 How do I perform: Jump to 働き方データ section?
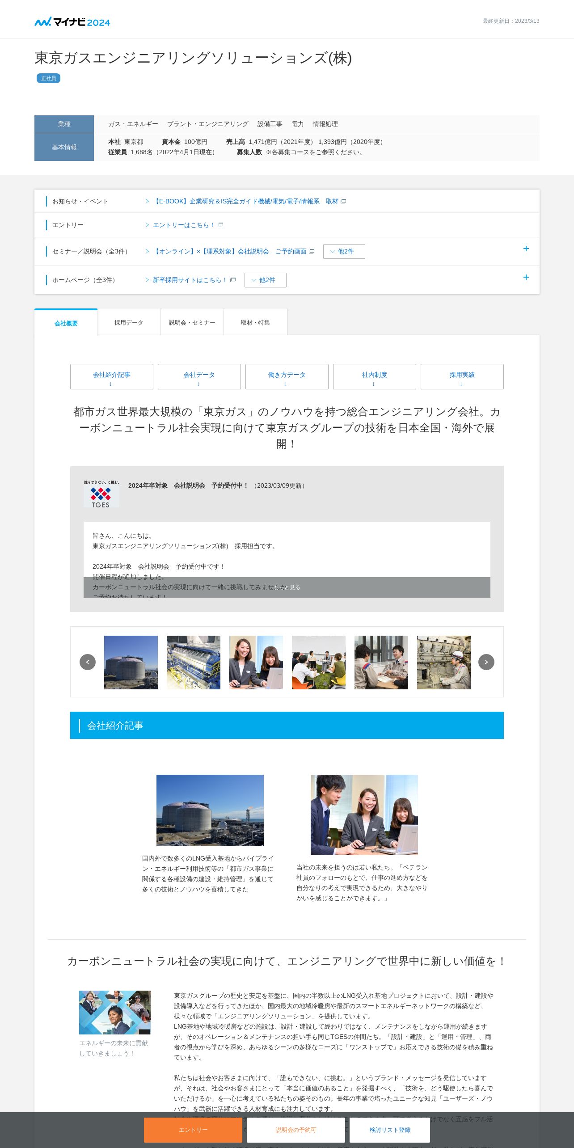point(287,376)
